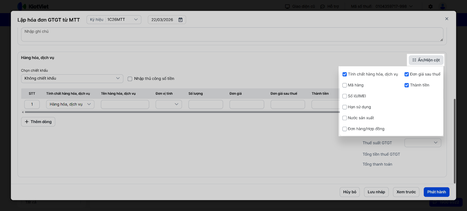Image resolution: width=467 pixels, height=211 pixels.
Task: Expand the Mã số thuế account dropdown
Action: point(382,6)
